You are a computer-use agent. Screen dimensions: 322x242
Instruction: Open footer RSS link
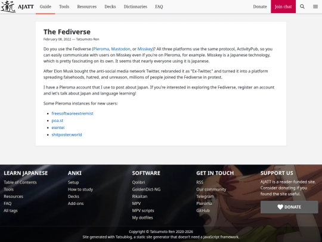[200, 182]
